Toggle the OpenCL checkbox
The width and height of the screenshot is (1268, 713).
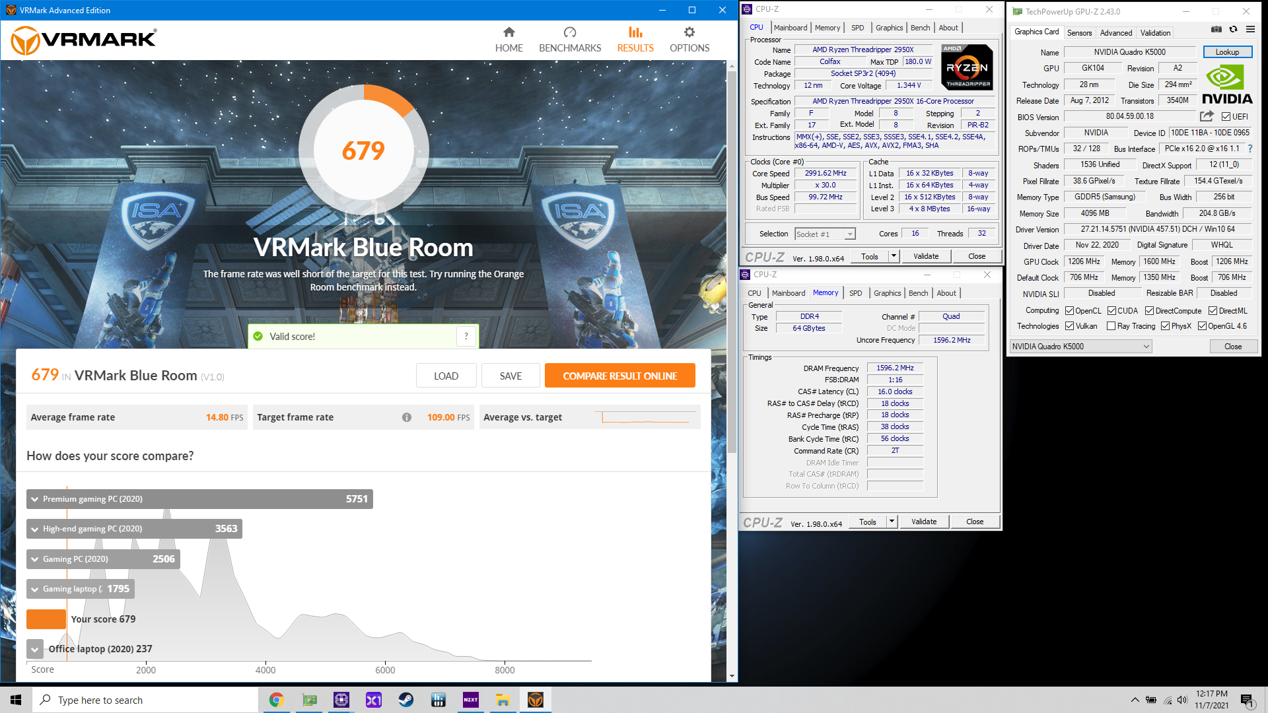click(1069, 311)
